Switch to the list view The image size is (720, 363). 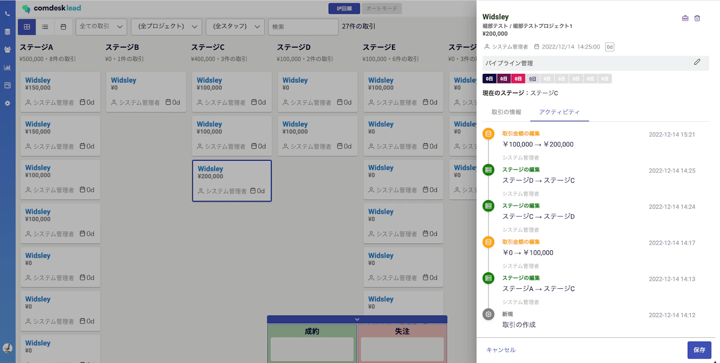[x=45, y=27]
